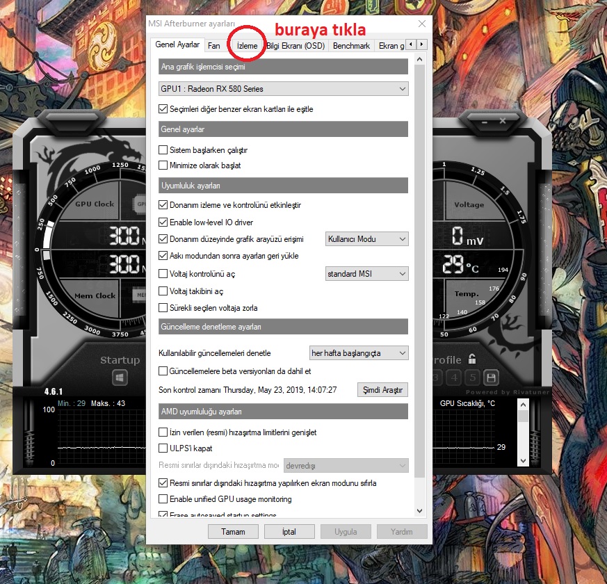Open the İzleme tab
Image resolution: width=607 pixels, height=584 pixels.
(247, 46)
